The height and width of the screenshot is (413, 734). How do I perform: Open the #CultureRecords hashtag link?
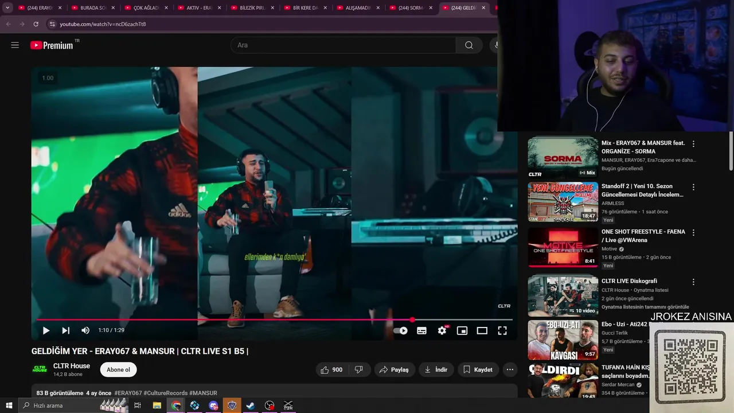[x=166, y=393]
